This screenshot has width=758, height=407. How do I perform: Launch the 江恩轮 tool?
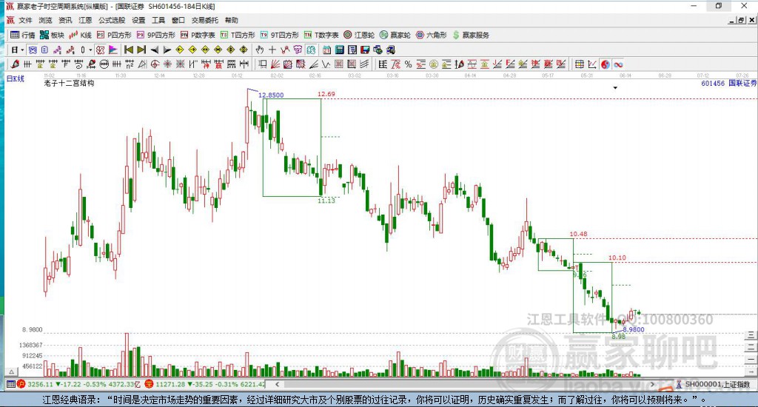click(359, 35)
